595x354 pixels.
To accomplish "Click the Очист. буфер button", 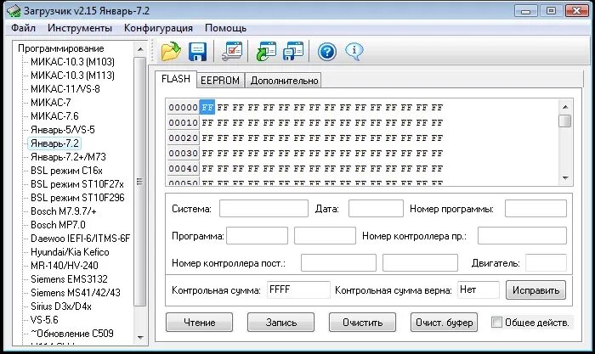I will 444,322.
